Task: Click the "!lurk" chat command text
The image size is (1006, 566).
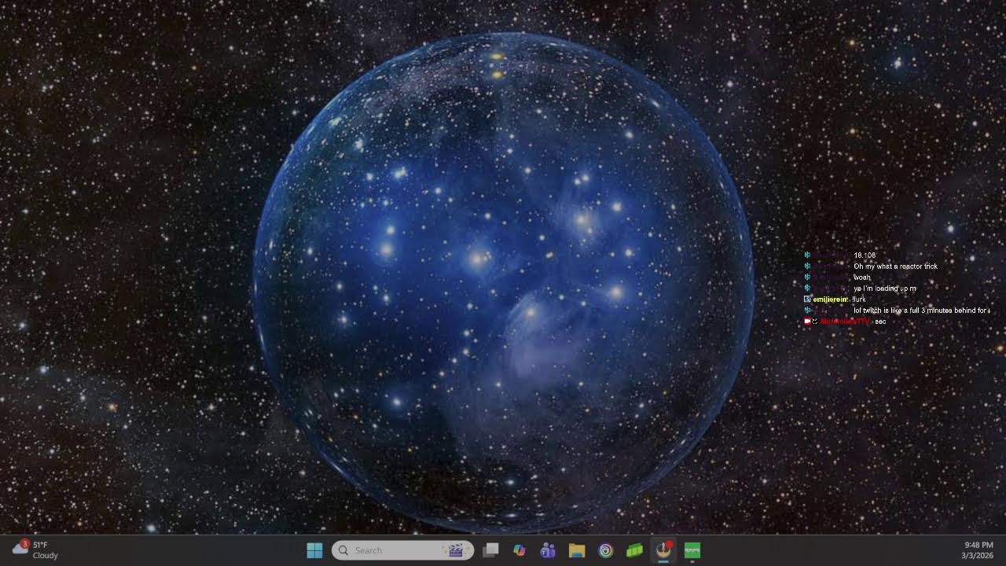Action: pyautogui.click(x=858, y=300)
